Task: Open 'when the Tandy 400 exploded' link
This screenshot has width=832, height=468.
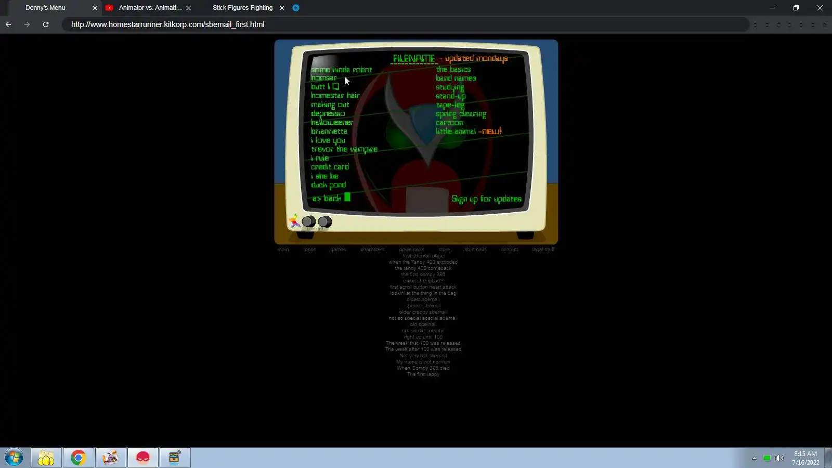Action: (423, 262)
